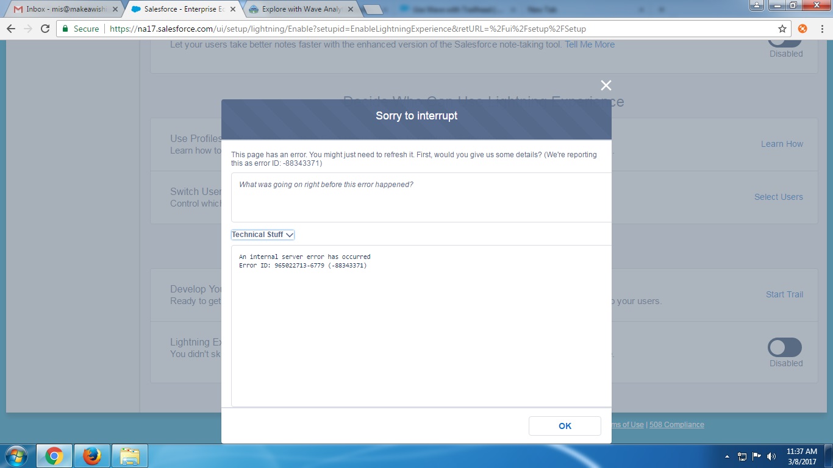Click the 'Sorry to interrupt' dialog heading
833x468 pixels.
tap(416, 116)
